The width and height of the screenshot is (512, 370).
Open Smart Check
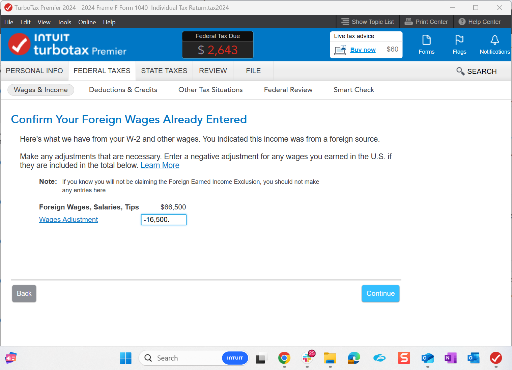(x=354, y=90)
